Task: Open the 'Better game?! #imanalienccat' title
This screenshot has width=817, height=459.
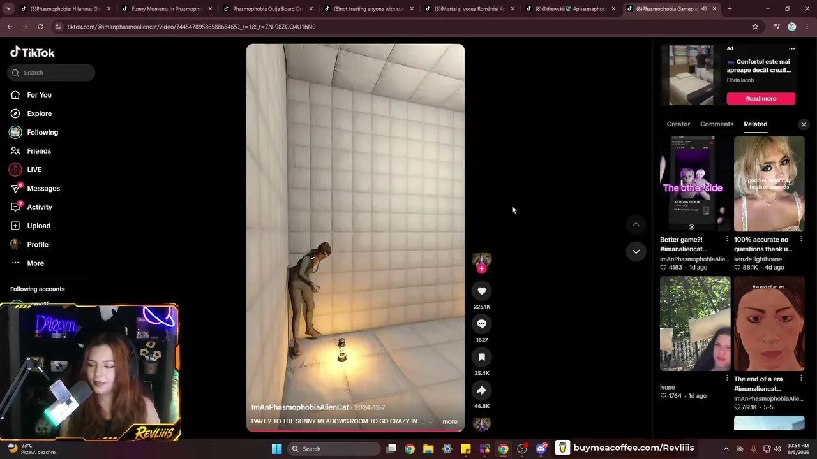Action: pos(684,244)
